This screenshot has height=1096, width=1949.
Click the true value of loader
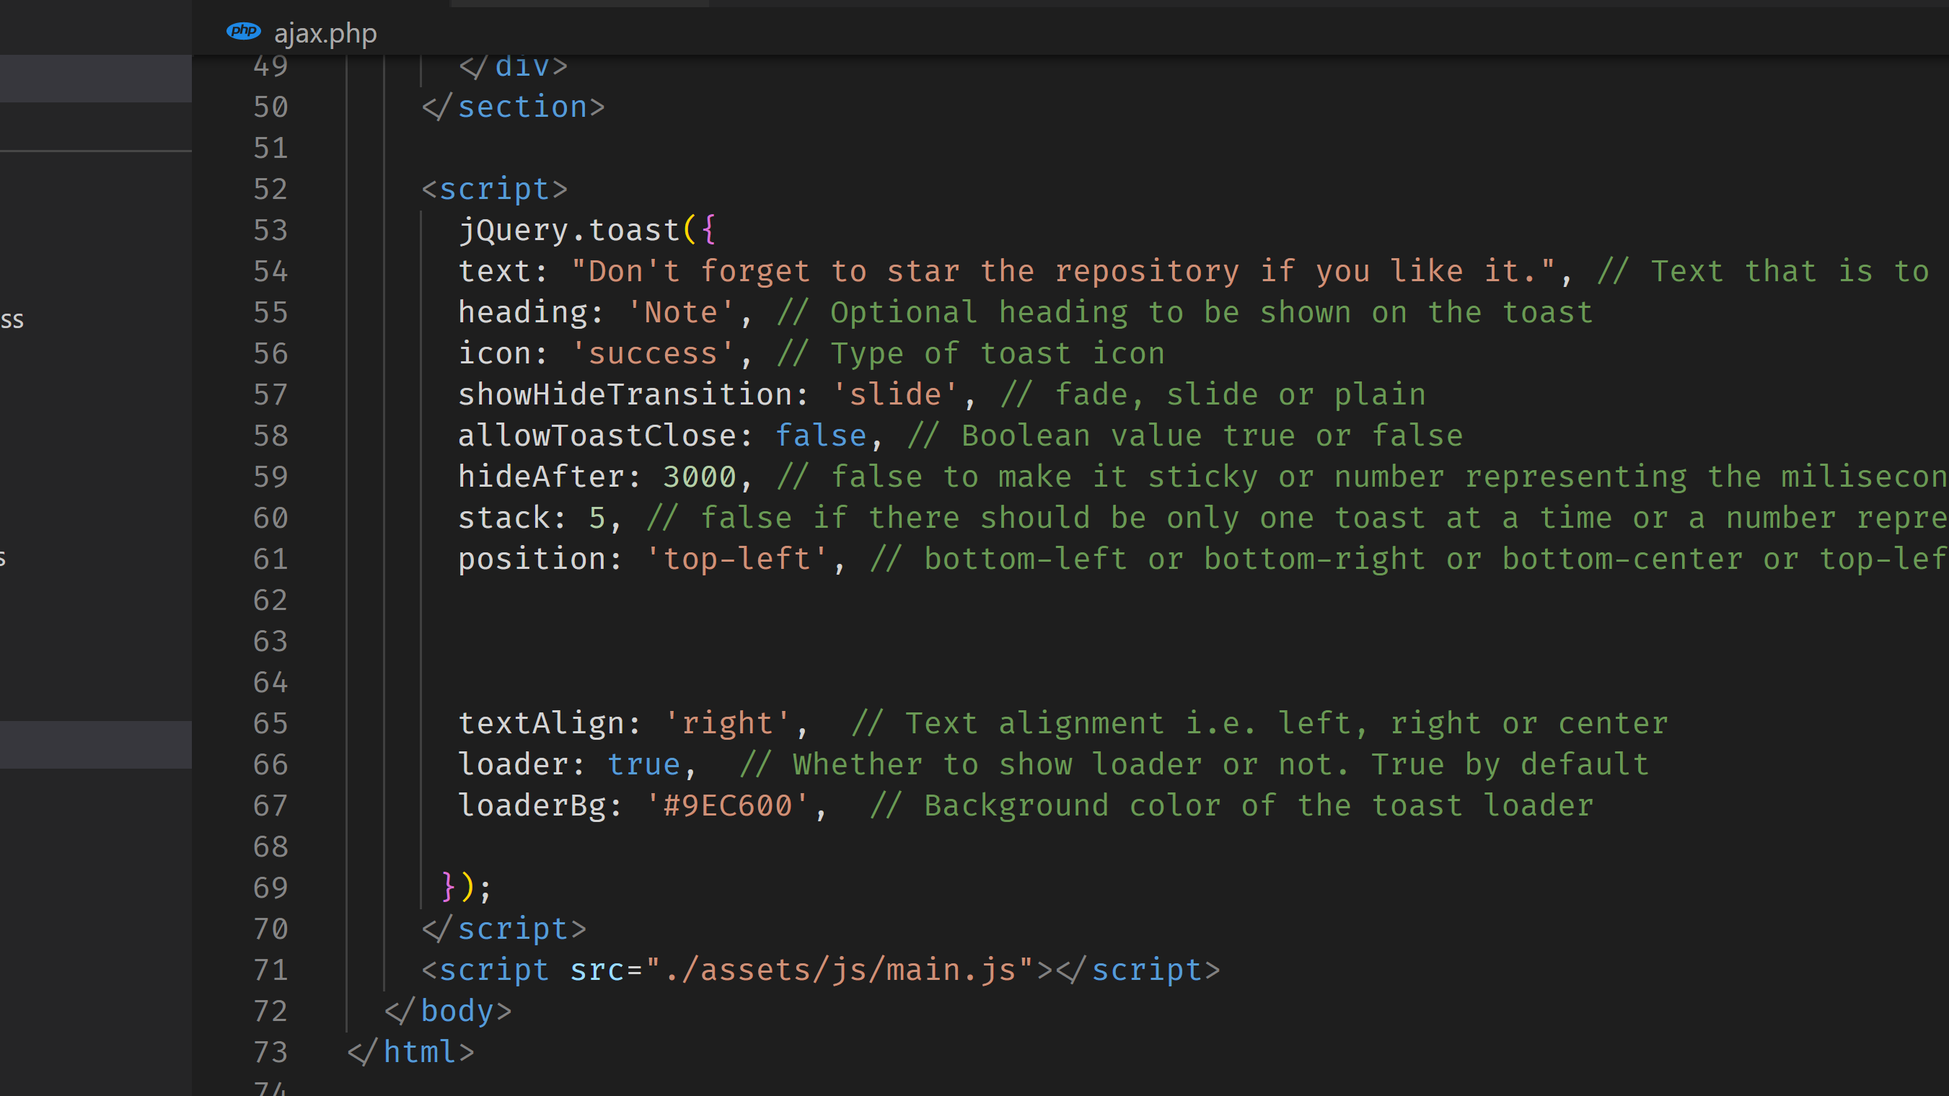tap(644, 764)
